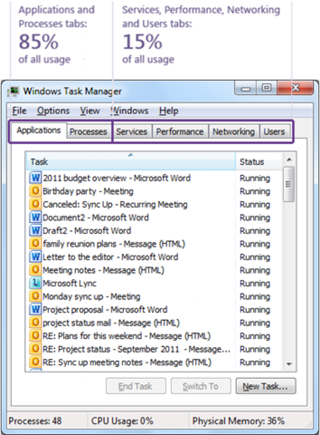Select "Monday sync up - Meeting" task
Image resolution: width=320 pixels, height=435 pixels.
point(92,296)
